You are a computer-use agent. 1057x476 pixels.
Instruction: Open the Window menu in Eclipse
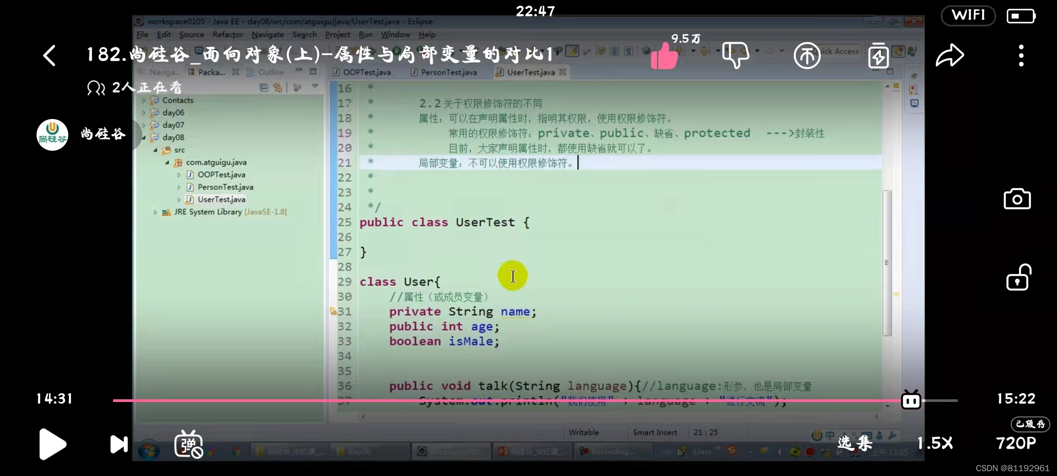[395, 34]
